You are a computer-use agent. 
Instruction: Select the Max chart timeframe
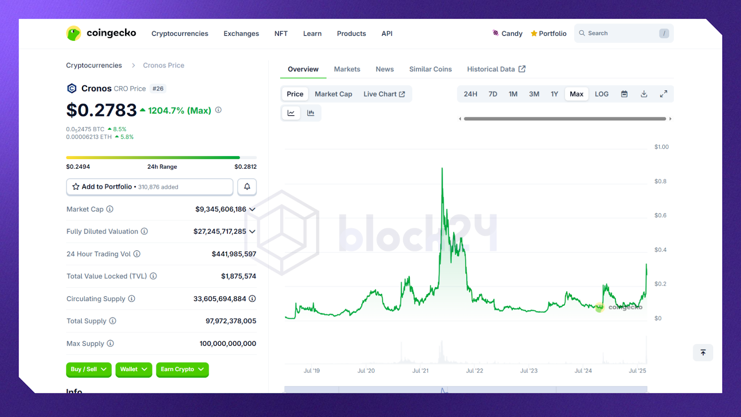pyautogui.click(x=577, y=94)
